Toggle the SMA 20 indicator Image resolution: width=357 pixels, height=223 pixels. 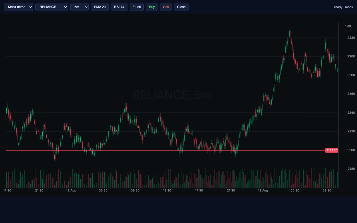(100, 7)
